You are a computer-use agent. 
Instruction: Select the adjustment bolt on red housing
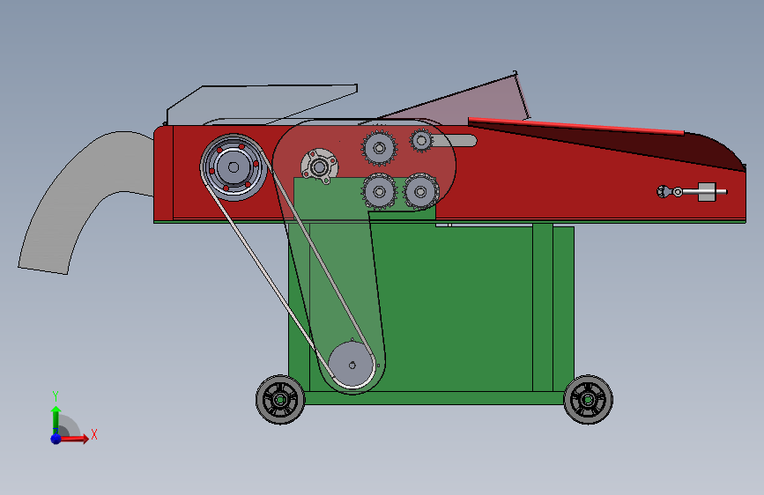tap(692, 191)
